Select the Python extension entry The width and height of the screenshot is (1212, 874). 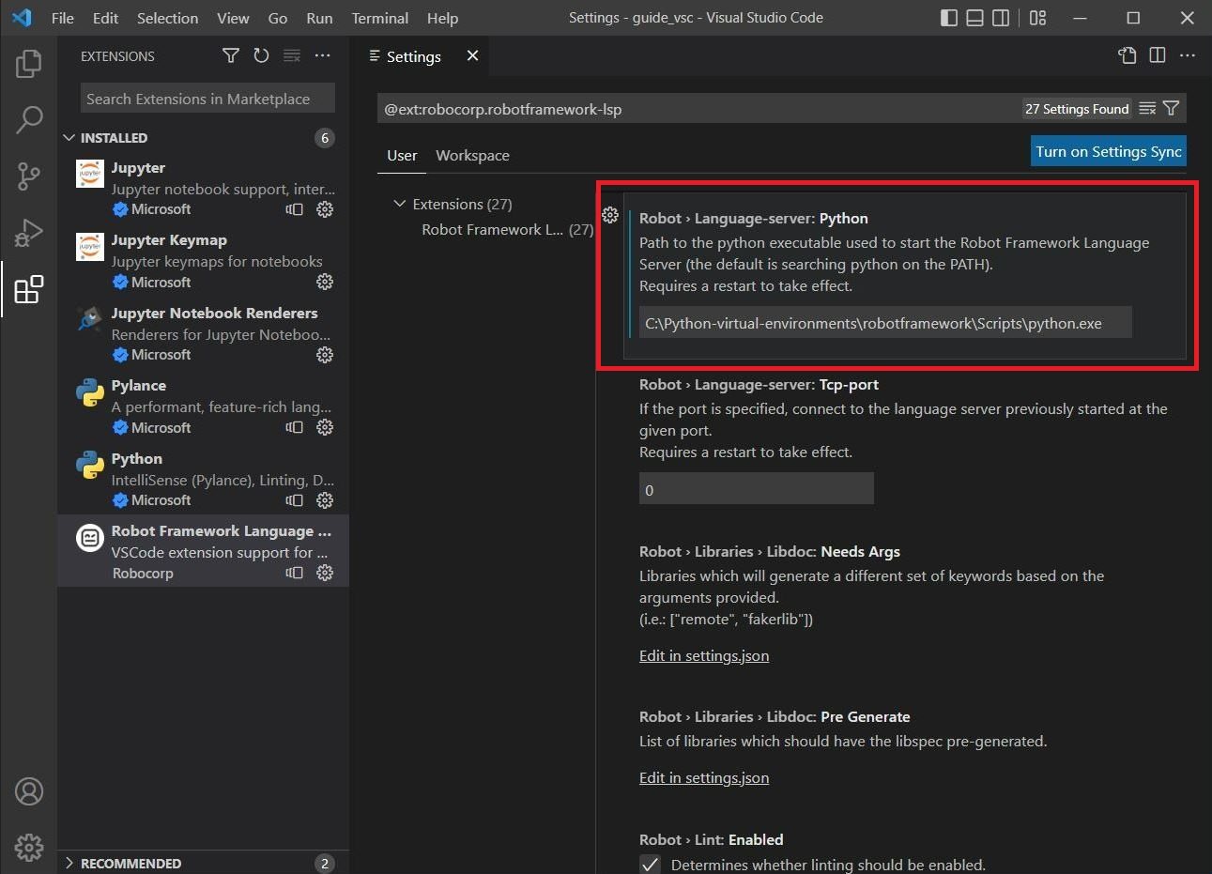point(203,479)
